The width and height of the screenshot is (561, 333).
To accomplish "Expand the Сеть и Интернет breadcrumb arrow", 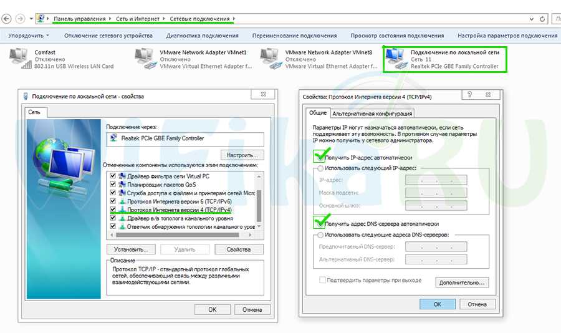I will pyautogui.click(x=163, y=19).
